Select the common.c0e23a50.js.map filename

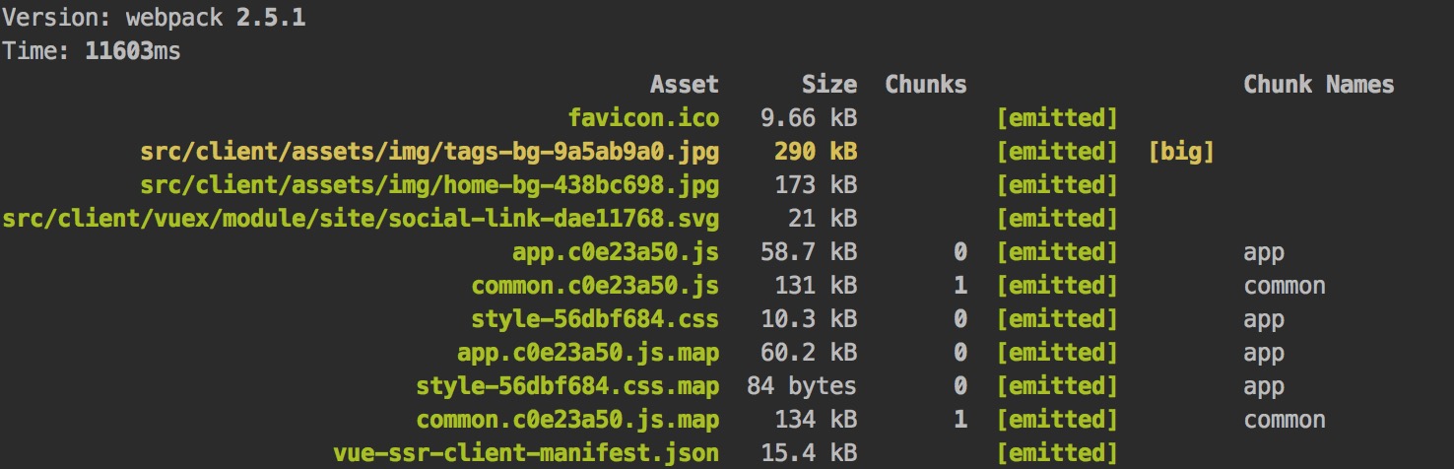point(567,420)
